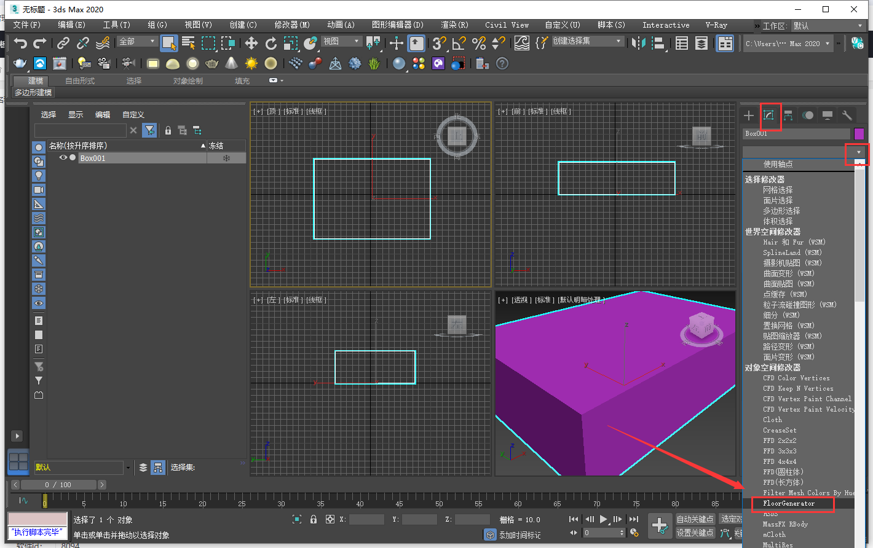Toggle cameras display filter in explorer

point(39,190)
